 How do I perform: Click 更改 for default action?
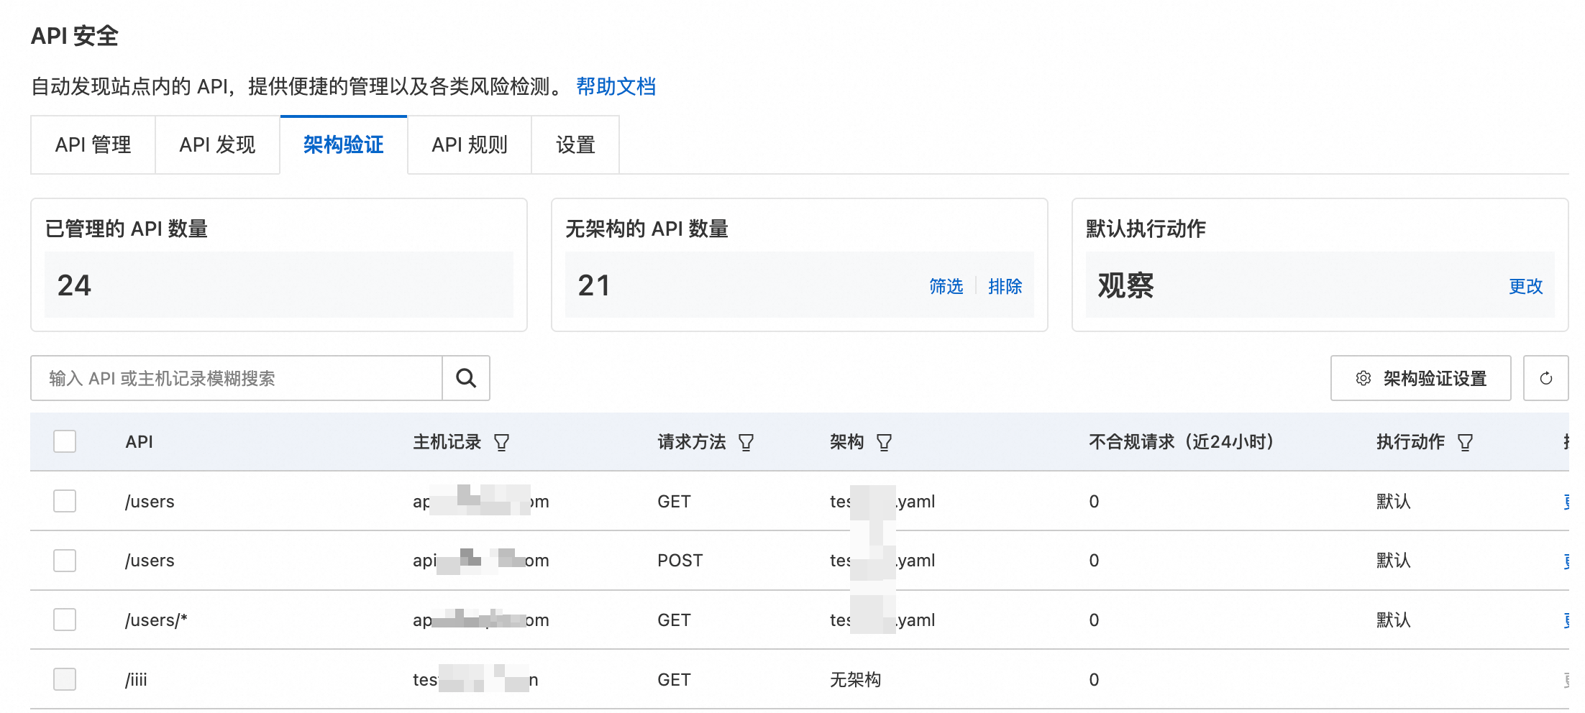[x=1525, y=286]
